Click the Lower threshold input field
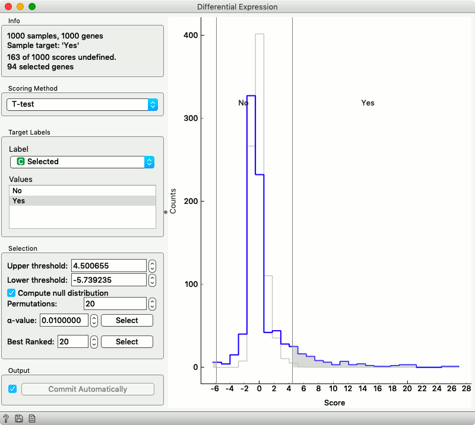The width and height of the screenshot is (475, 425). (109, 280)
